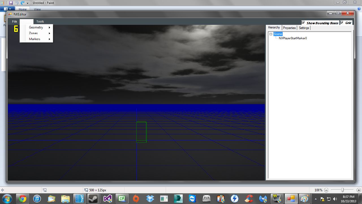The image size is (362, 204).
Task: Open the DAEMON Tools lightning icon in taskbar
Action: 234,199
